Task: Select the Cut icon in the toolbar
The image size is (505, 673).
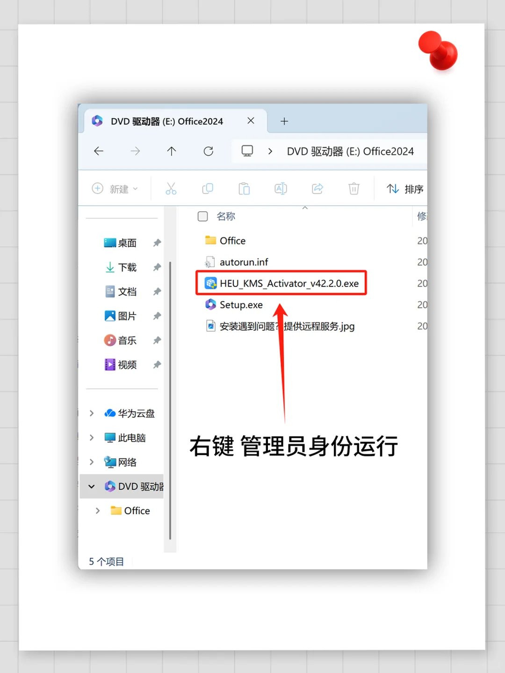Action: [171, 188]
